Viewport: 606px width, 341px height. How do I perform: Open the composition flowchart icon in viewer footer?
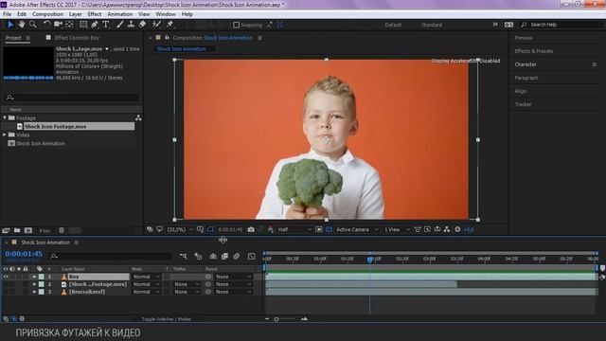447,229
